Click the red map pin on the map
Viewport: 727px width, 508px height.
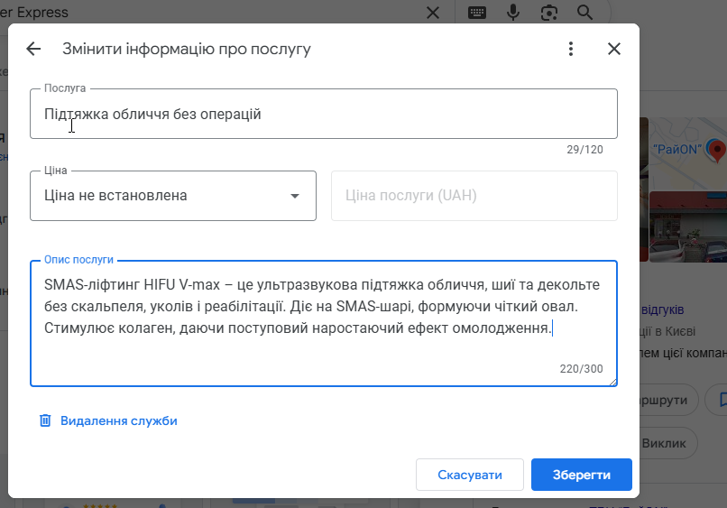tap(717, 151)
